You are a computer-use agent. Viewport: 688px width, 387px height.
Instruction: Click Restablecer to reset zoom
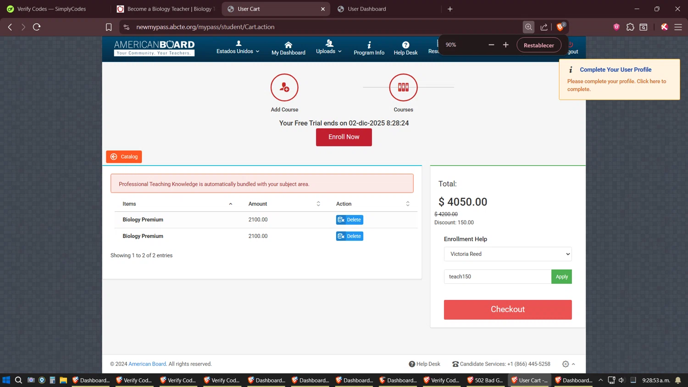click(539, 45)
